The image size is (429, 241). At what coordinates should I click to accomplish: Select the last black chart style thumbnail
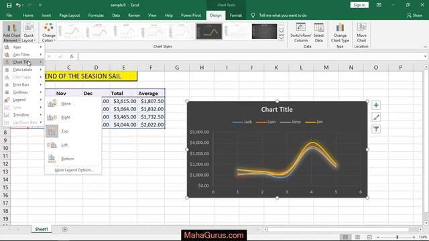pos(264,31)
